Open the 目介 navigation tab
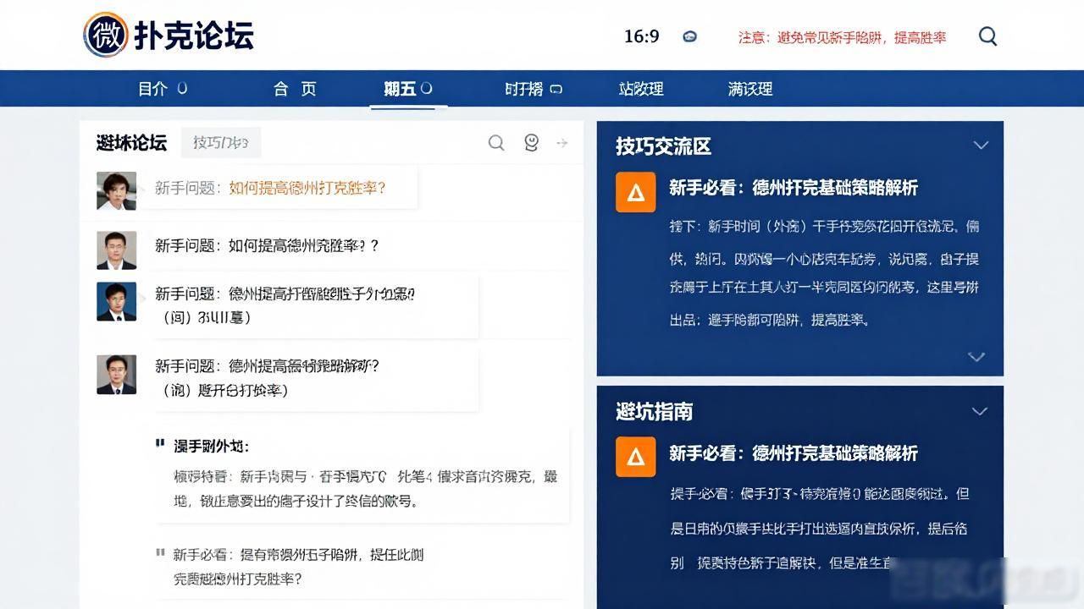Viewport: 1084px width, 609px height. [x=163, y=89]
